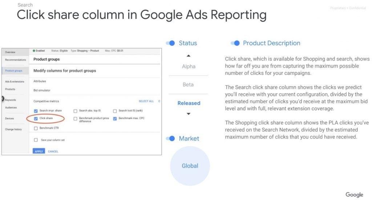
Task: Check Benchmark product price difference checkbox
Action: (x=75, y=118)
